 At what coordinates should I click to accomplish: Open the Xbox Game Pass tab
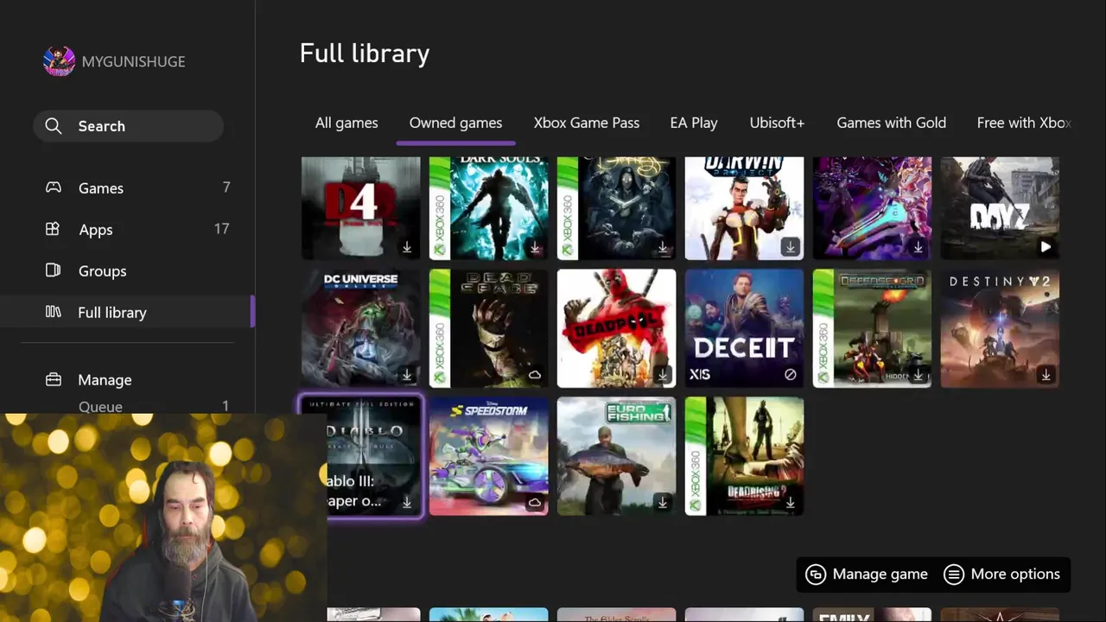click(587, 123)
